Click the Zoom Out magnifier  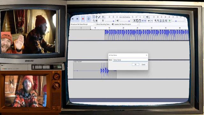pos(158,20)
